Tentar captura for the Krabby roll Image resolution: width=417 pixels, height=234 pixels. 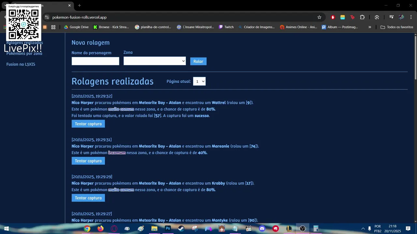(x=88, y=198)
